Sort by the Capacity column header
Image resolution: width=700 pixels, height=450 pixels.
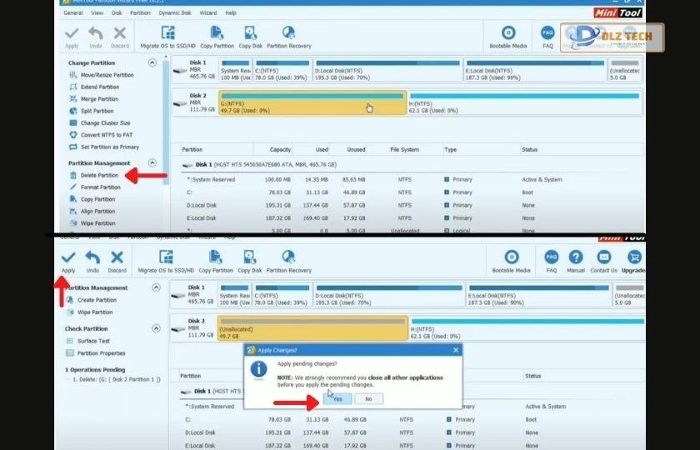pyautogui.click(x=280, y=149)
